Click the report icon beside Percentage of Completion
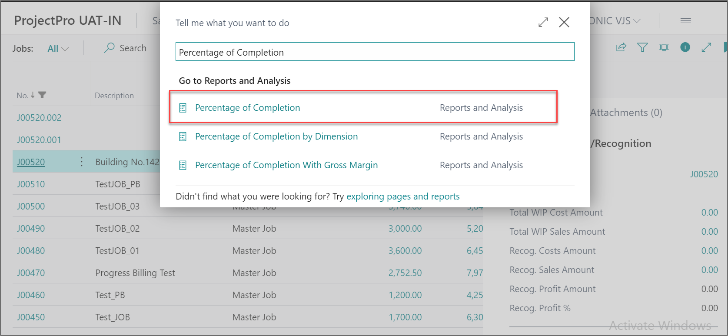Image resolution: width=728 pixels, height=336 pixels. click(183, 108)
